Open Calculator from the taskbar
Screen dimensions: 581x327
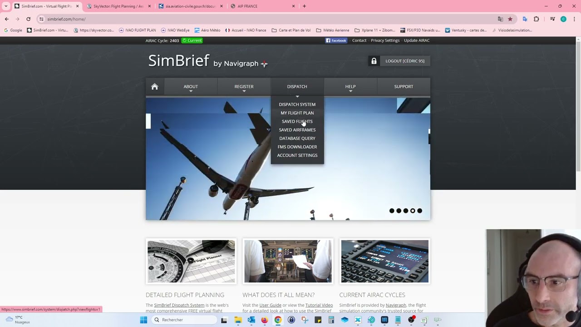(331, 320)
